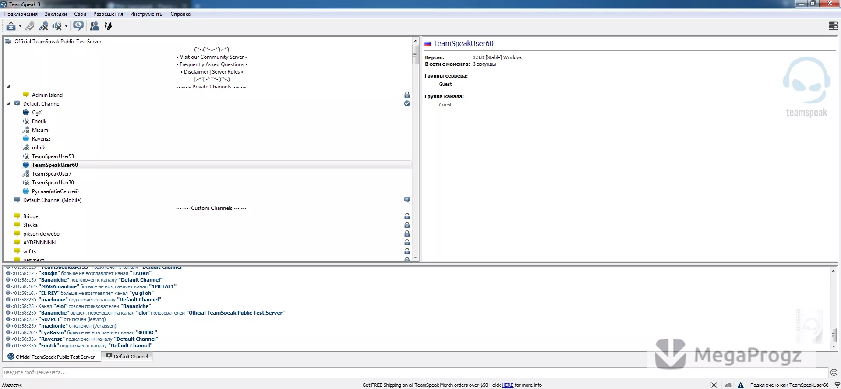
Task: Switch to Official TeamSpeak Public Test Server chat tab
Action: coord(51,357)
